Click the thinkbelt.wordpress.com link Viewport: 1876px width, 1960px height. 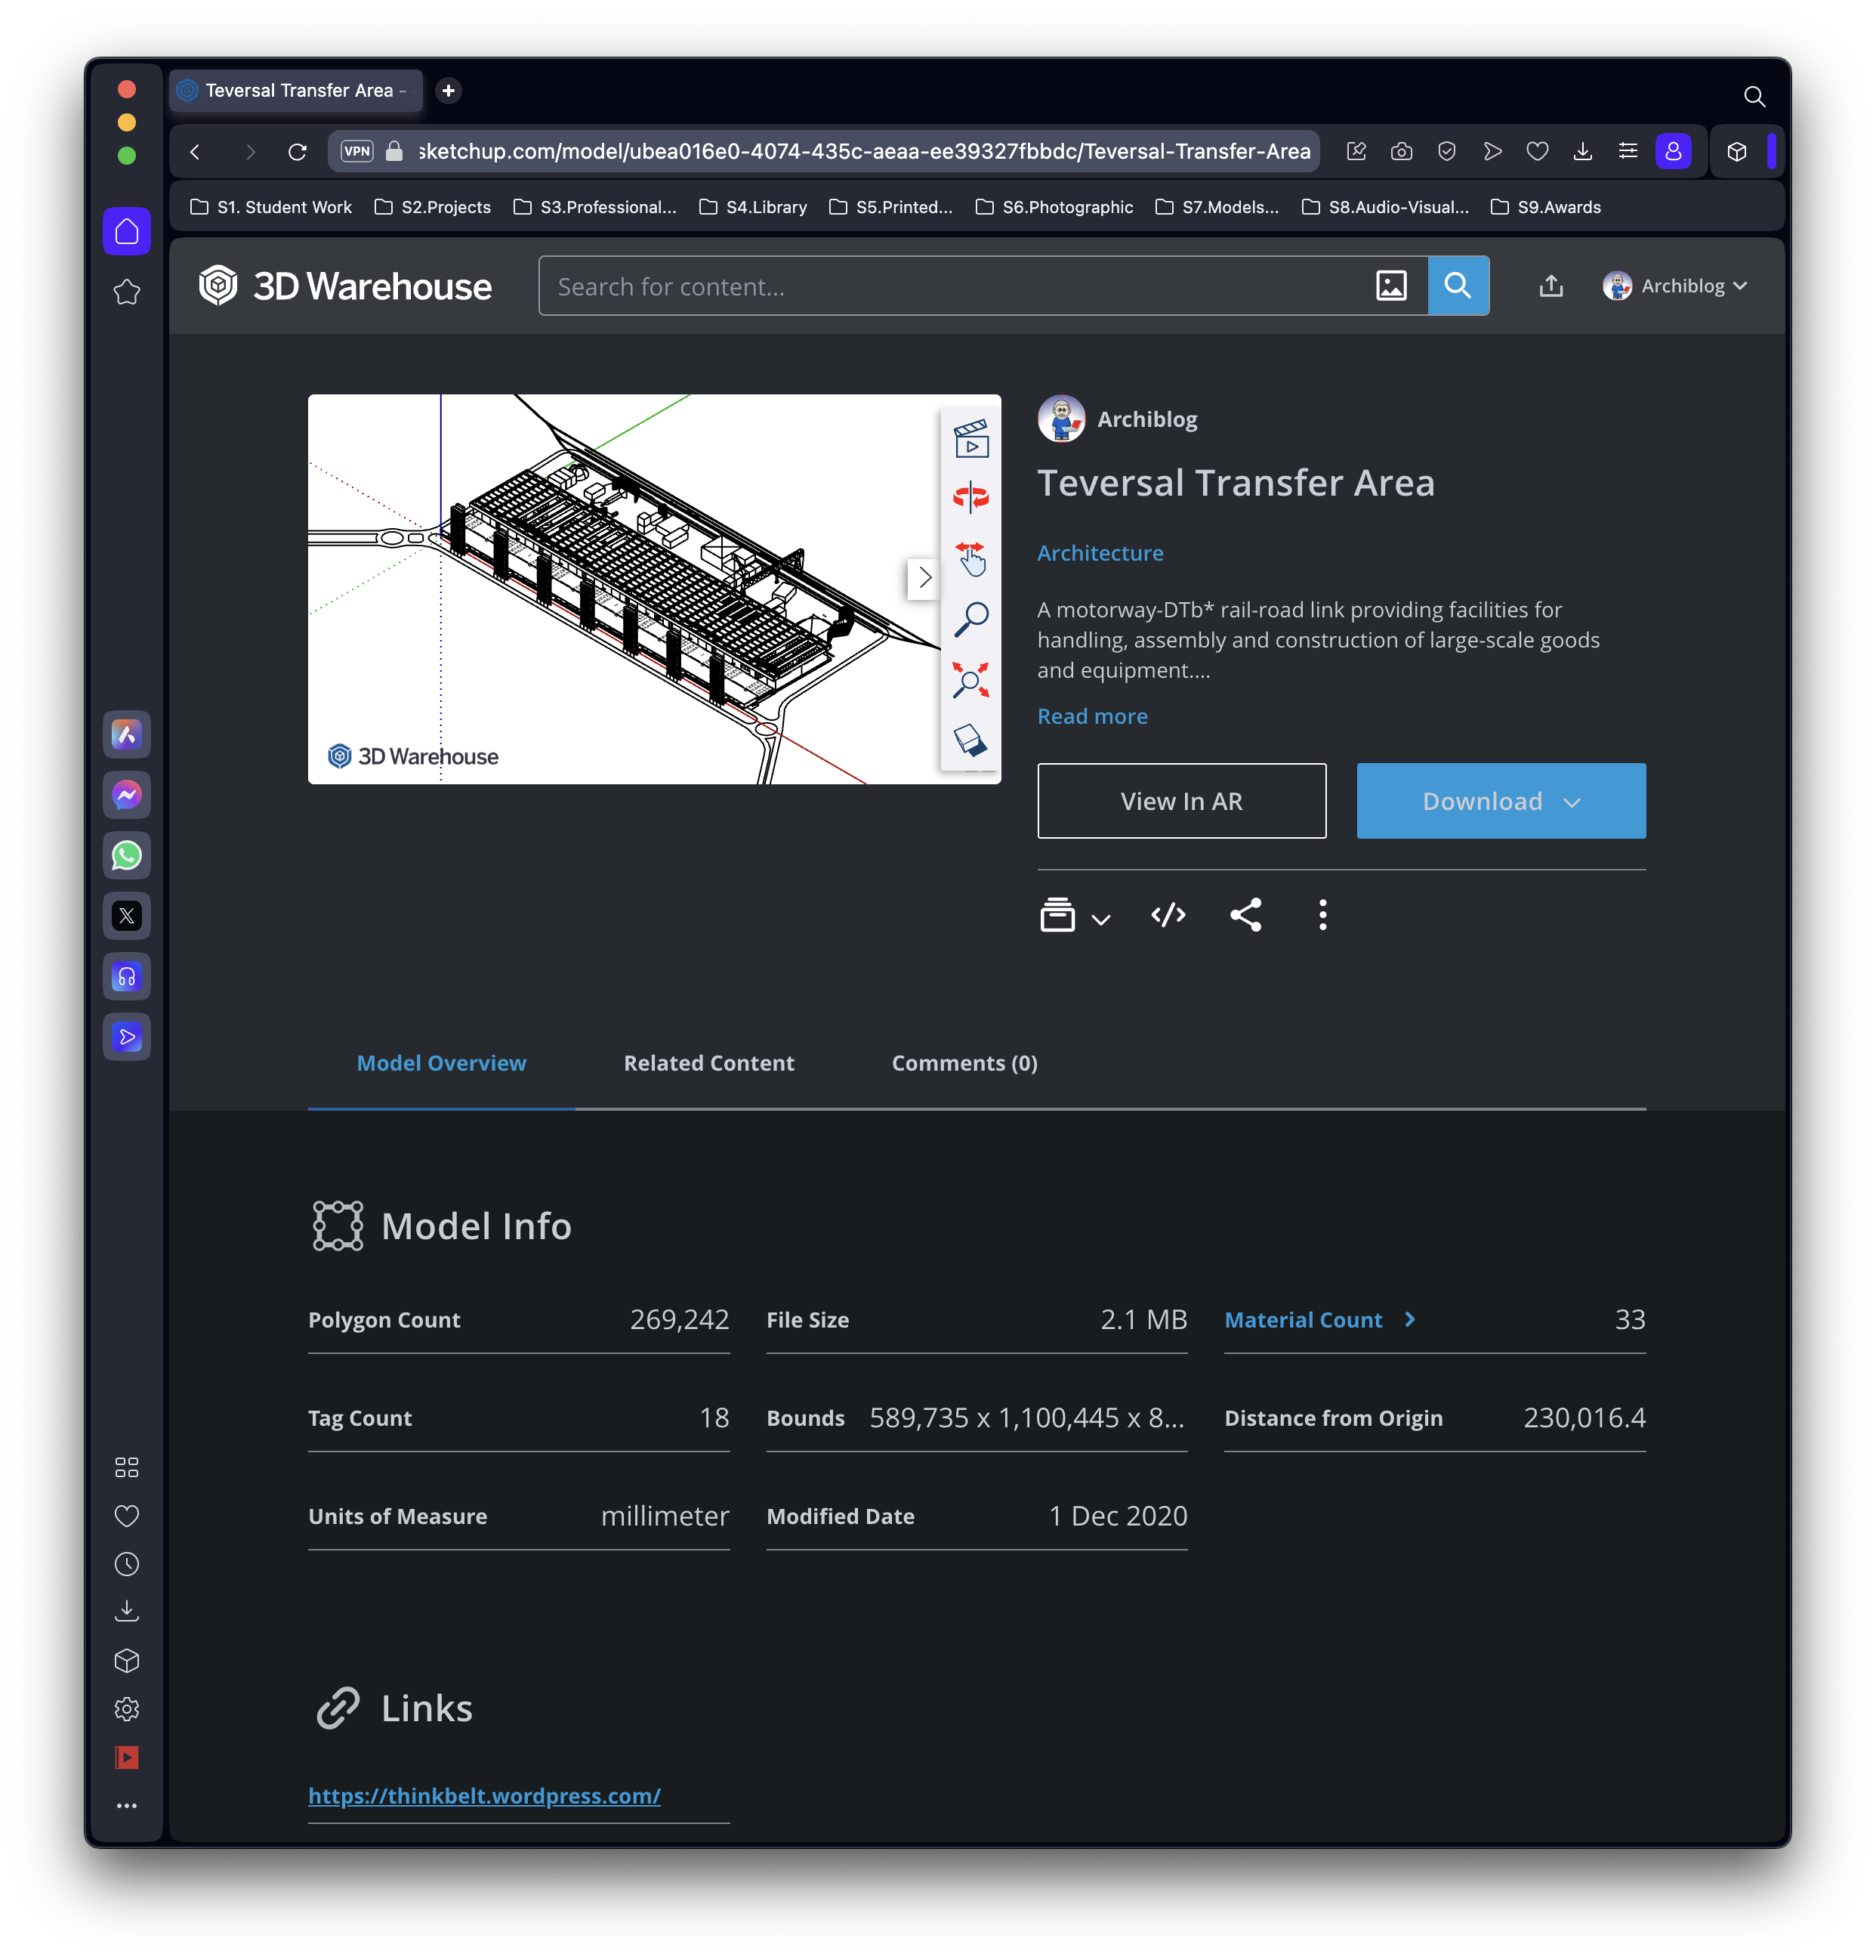483,1794
